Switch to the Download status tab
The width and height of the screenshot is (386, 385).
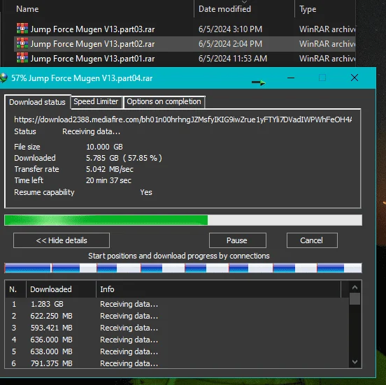click(x=38, y=102)
